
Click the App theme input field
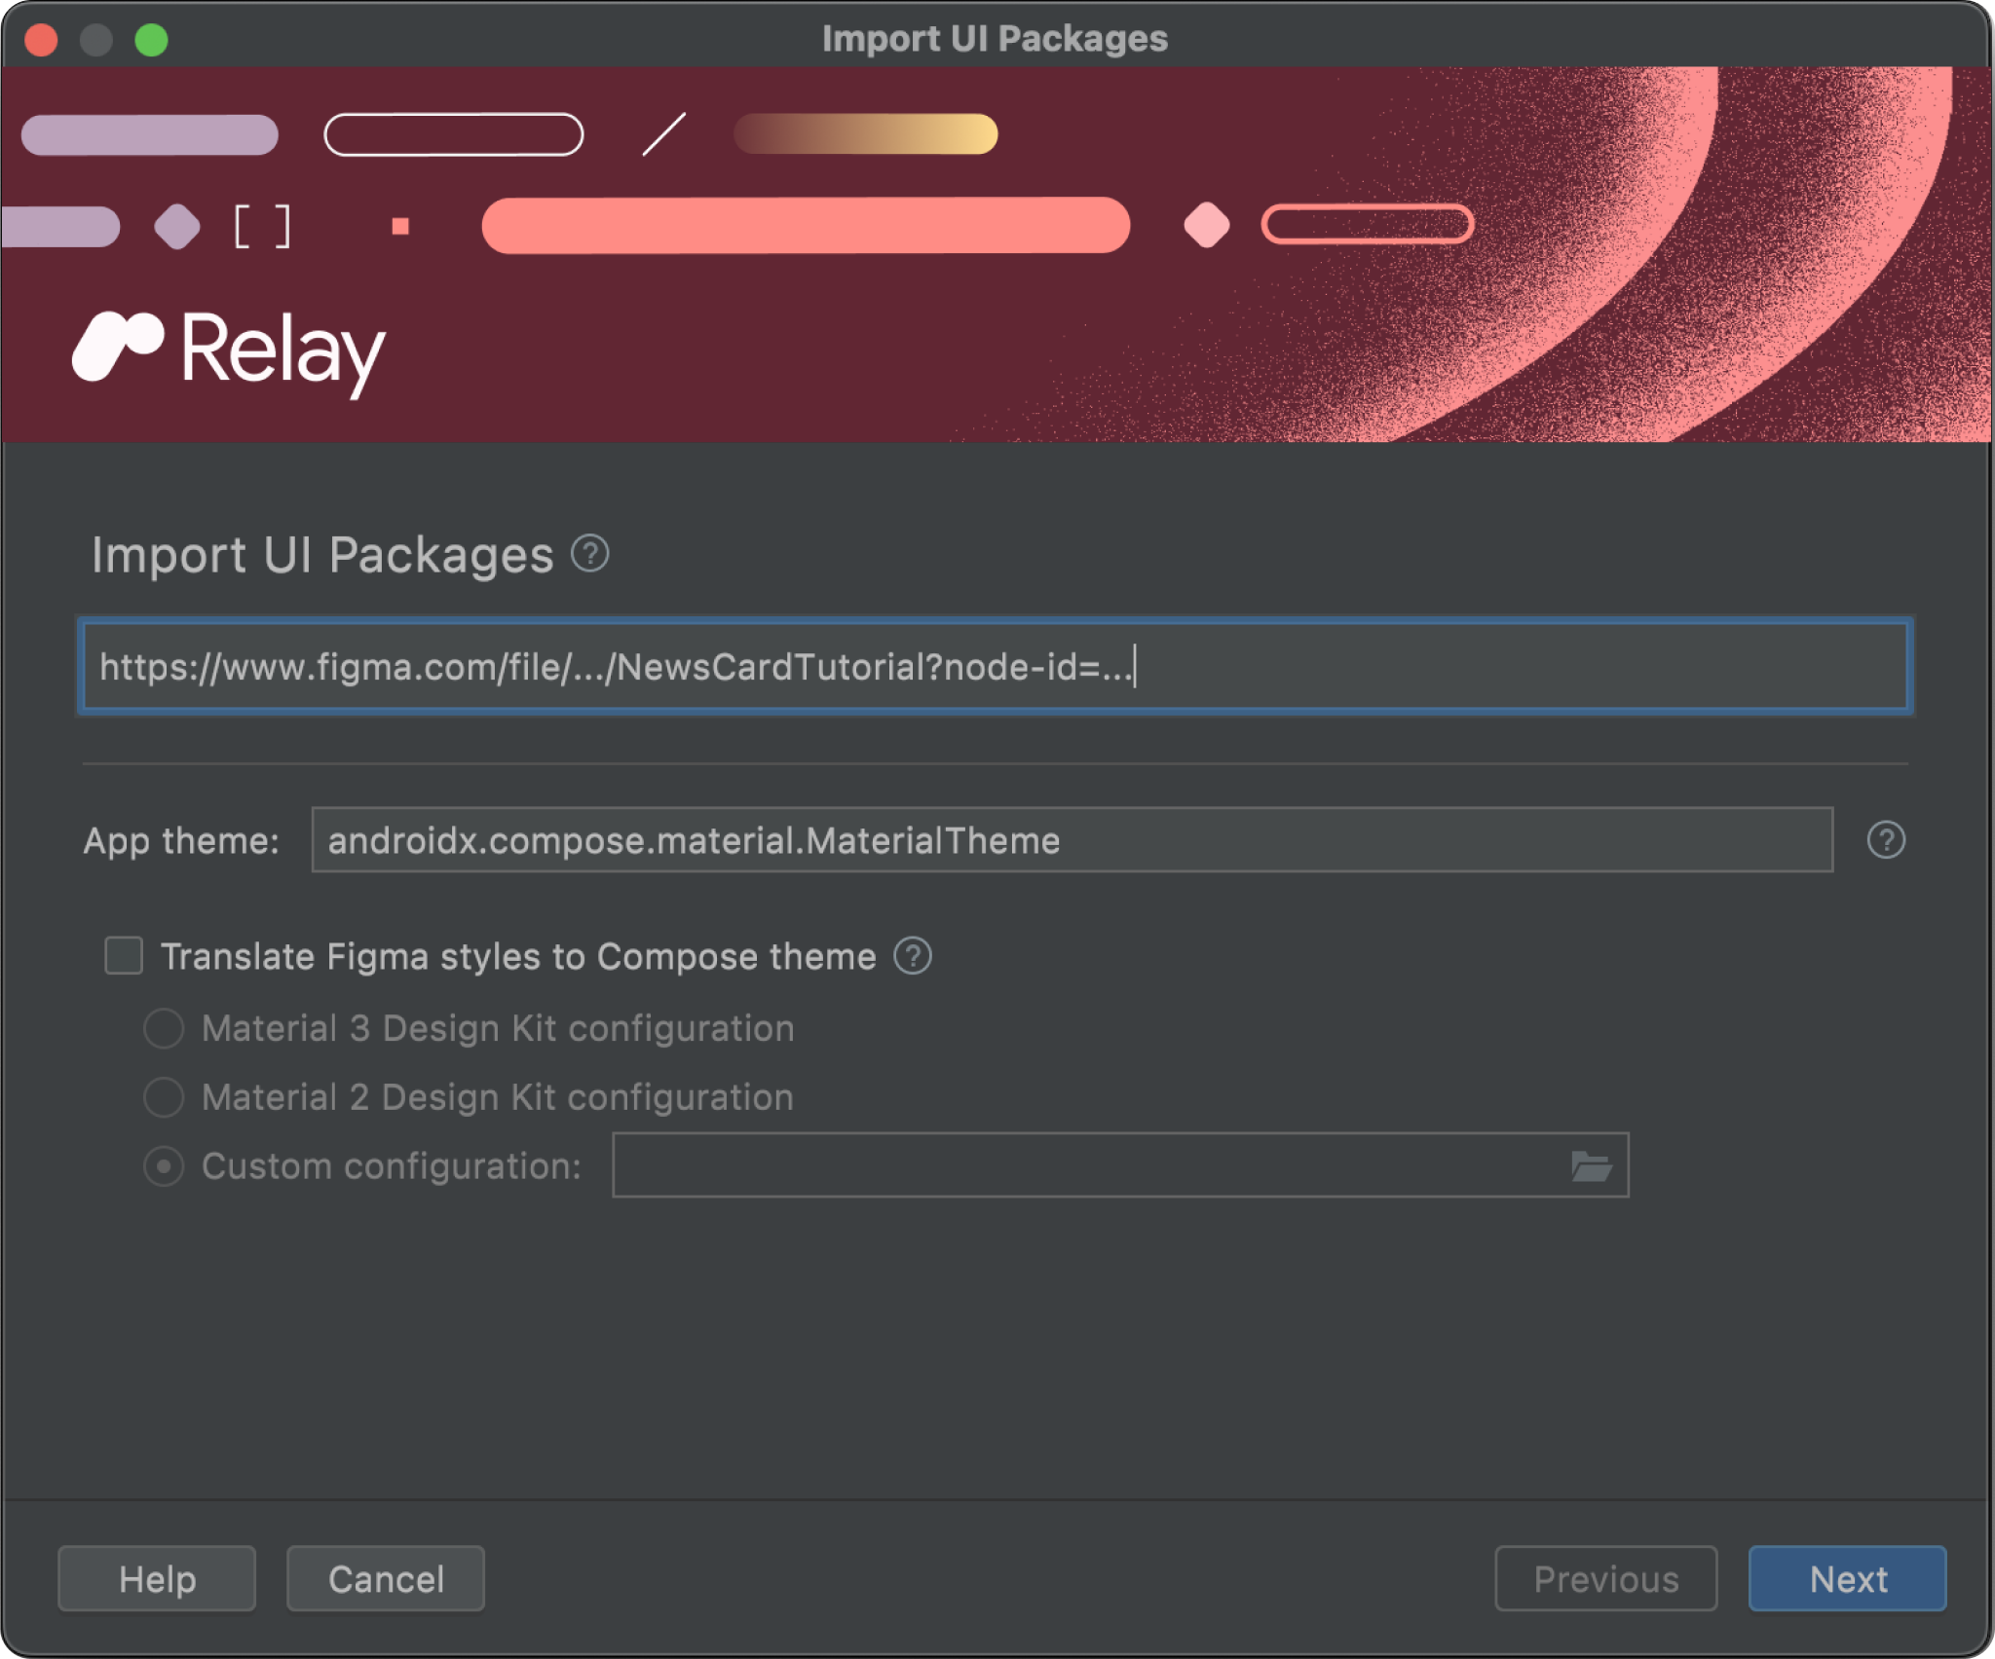click(x=1073, y=841)
